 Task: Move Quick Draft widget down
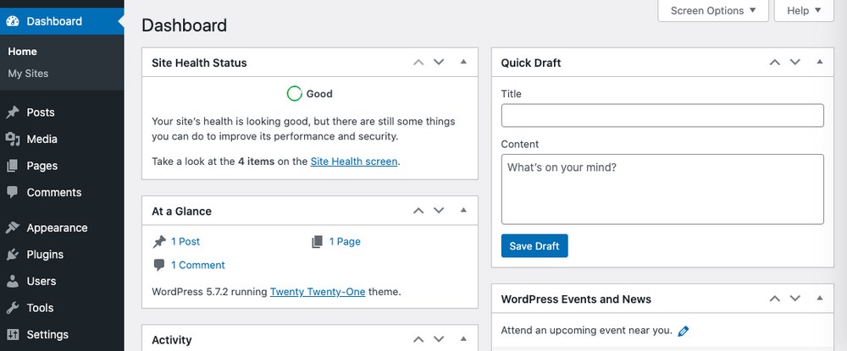tap(794, 62)
